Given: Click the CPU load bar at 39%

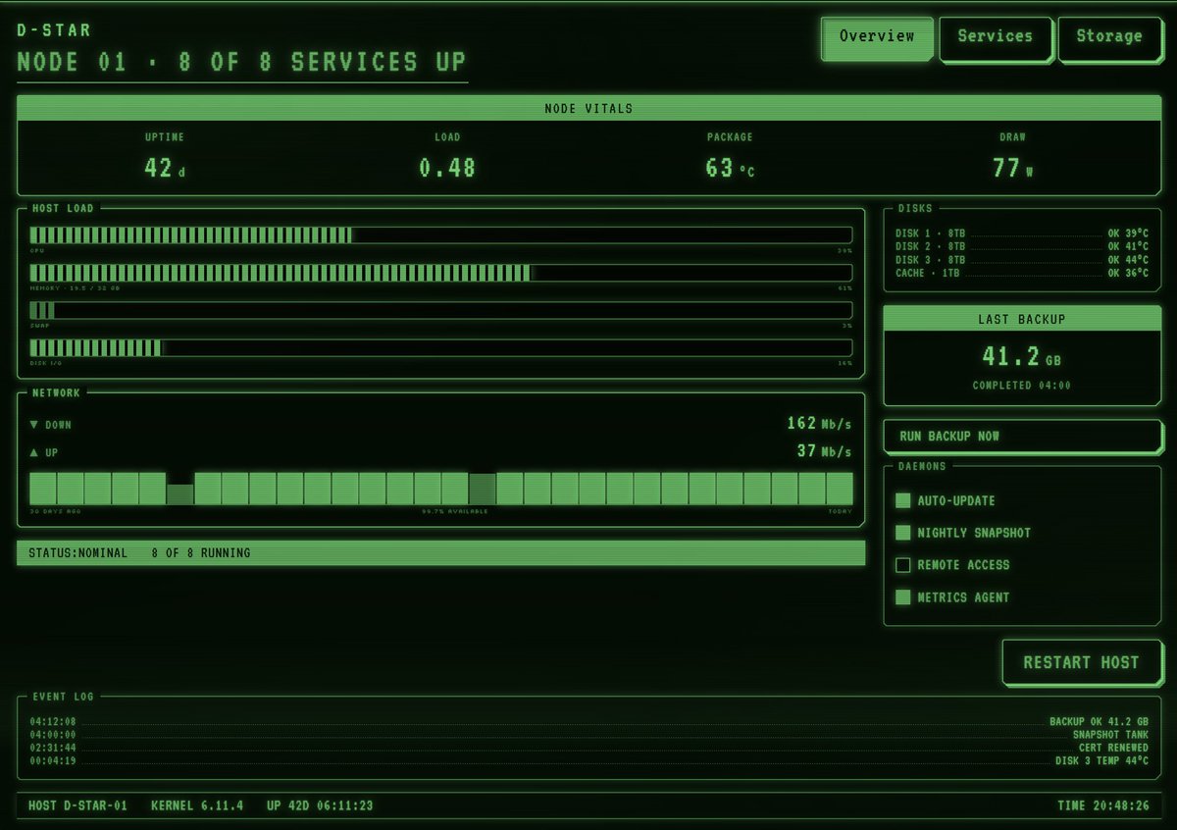Looking at the screenshot, I should click(440, 235).
